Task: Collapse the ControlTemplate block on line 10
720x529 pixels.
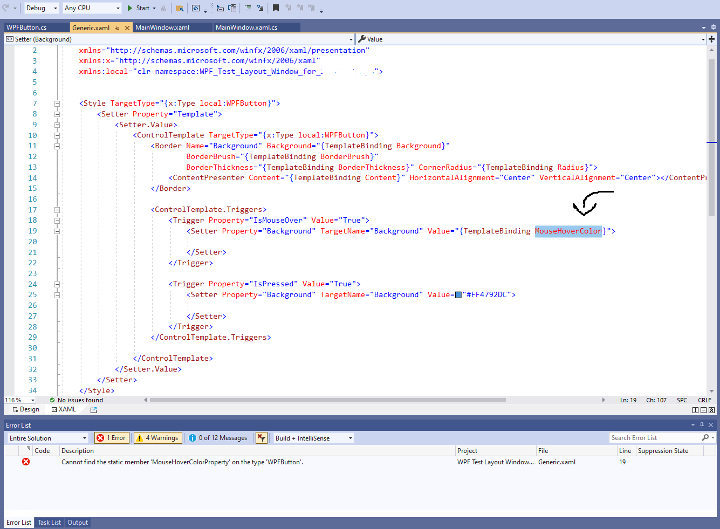Action: 57,135
